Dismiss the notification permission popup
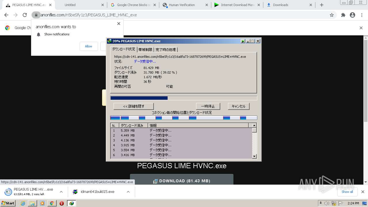Screen dimensions: 368x207 click(x=119, y=24)
